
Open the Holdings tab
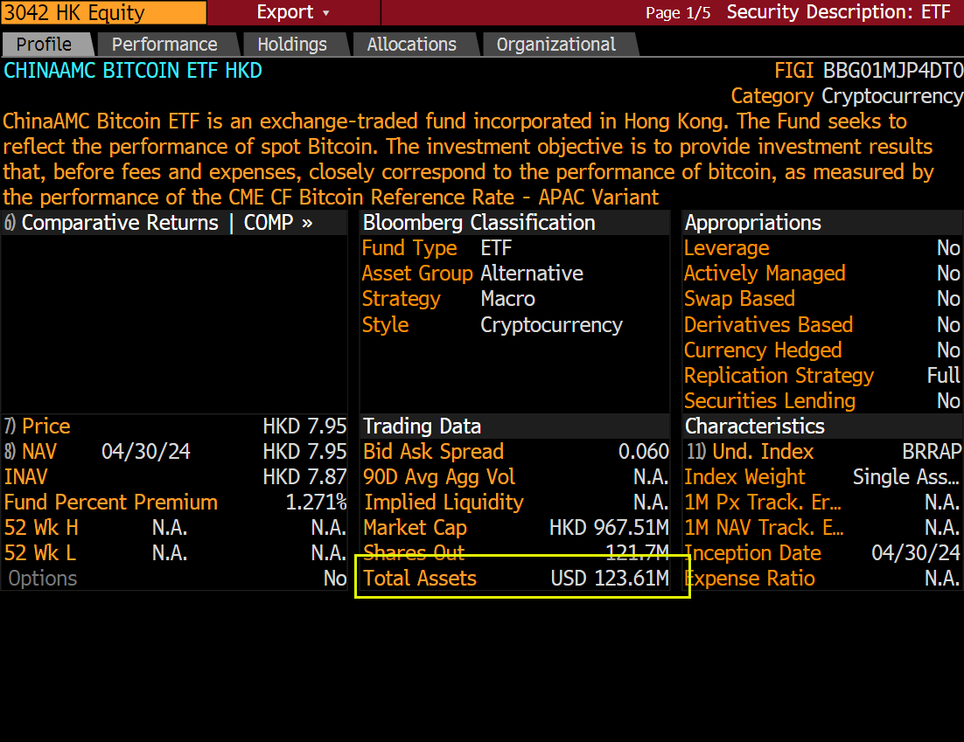292,45
